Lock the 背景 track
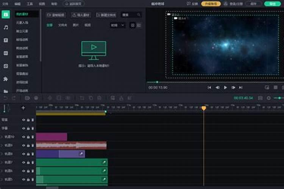The height and width of the screenshot is (189, 284). 28,120
